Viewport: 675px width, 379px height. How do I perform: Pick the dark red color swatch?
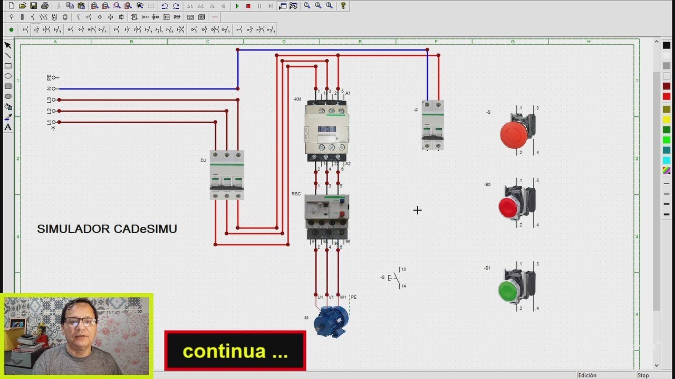(x=667, y=86)
